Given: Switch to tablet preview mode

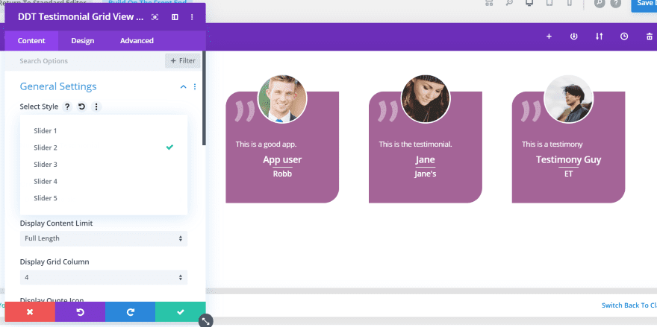Looking at the screenshot, I should [549, 3].
